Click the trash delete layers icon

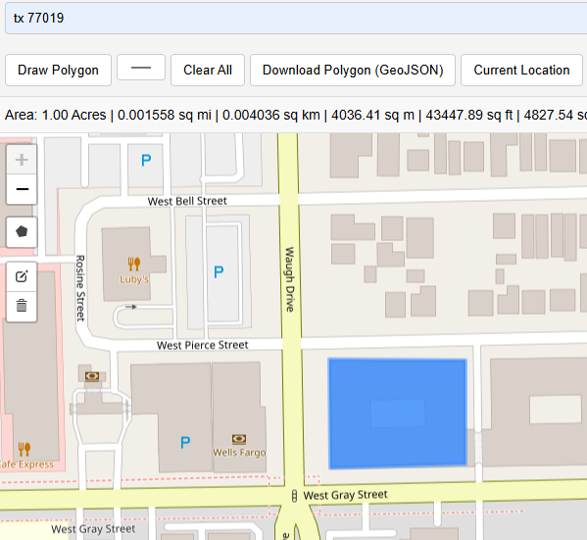(22, 306)
